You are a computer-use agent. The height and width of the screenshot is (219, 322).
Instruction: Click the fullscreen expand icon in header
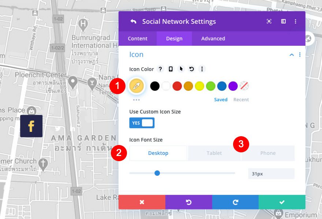(x=269, y=22)
